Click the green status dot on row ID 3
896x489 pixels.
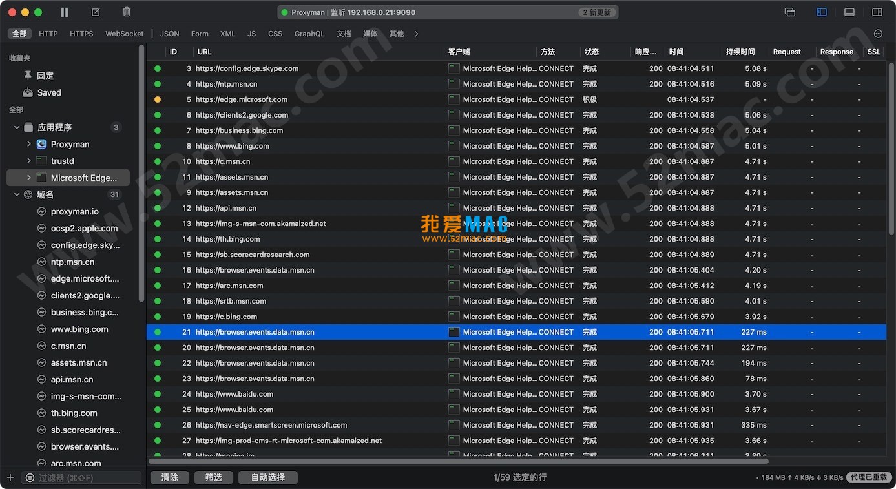(158, 68)
